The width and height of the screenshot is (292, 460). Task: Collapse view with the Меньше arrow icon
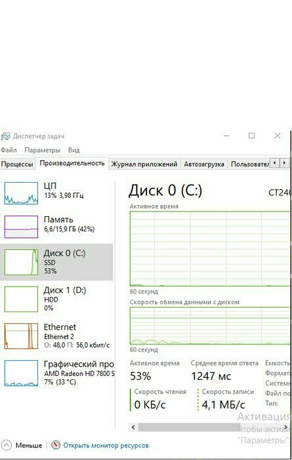[x=7, y=445]
